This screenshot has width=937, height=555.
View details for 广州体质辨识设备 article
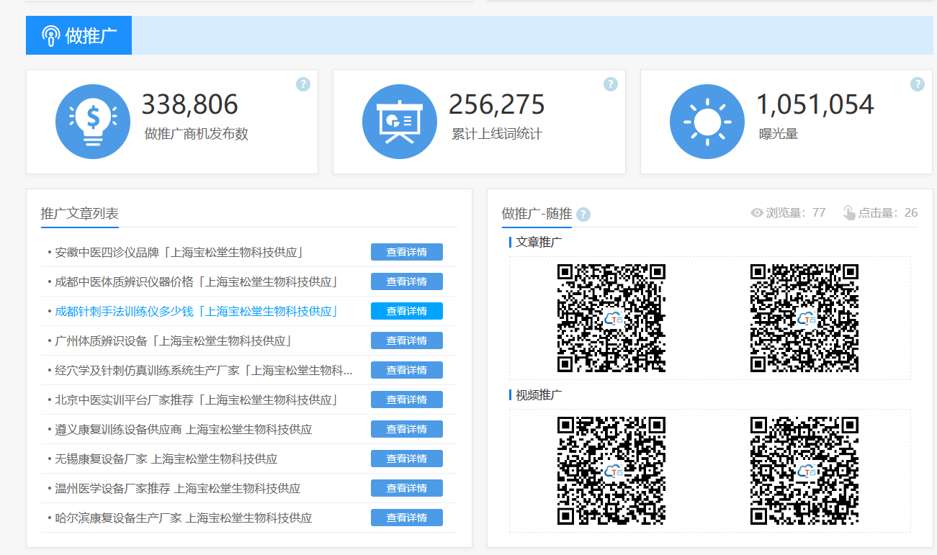pyautogui.click(x=407, y=340)
